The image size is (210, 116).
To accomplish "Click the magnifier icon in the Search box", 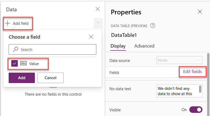I will [16, 49].
